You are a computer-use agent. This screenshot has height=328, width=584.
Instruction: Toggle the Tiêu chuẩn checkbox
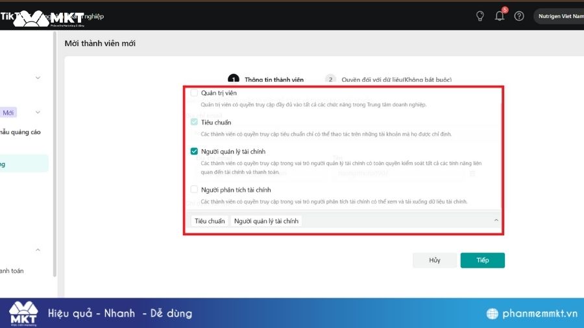pos(194,123)
